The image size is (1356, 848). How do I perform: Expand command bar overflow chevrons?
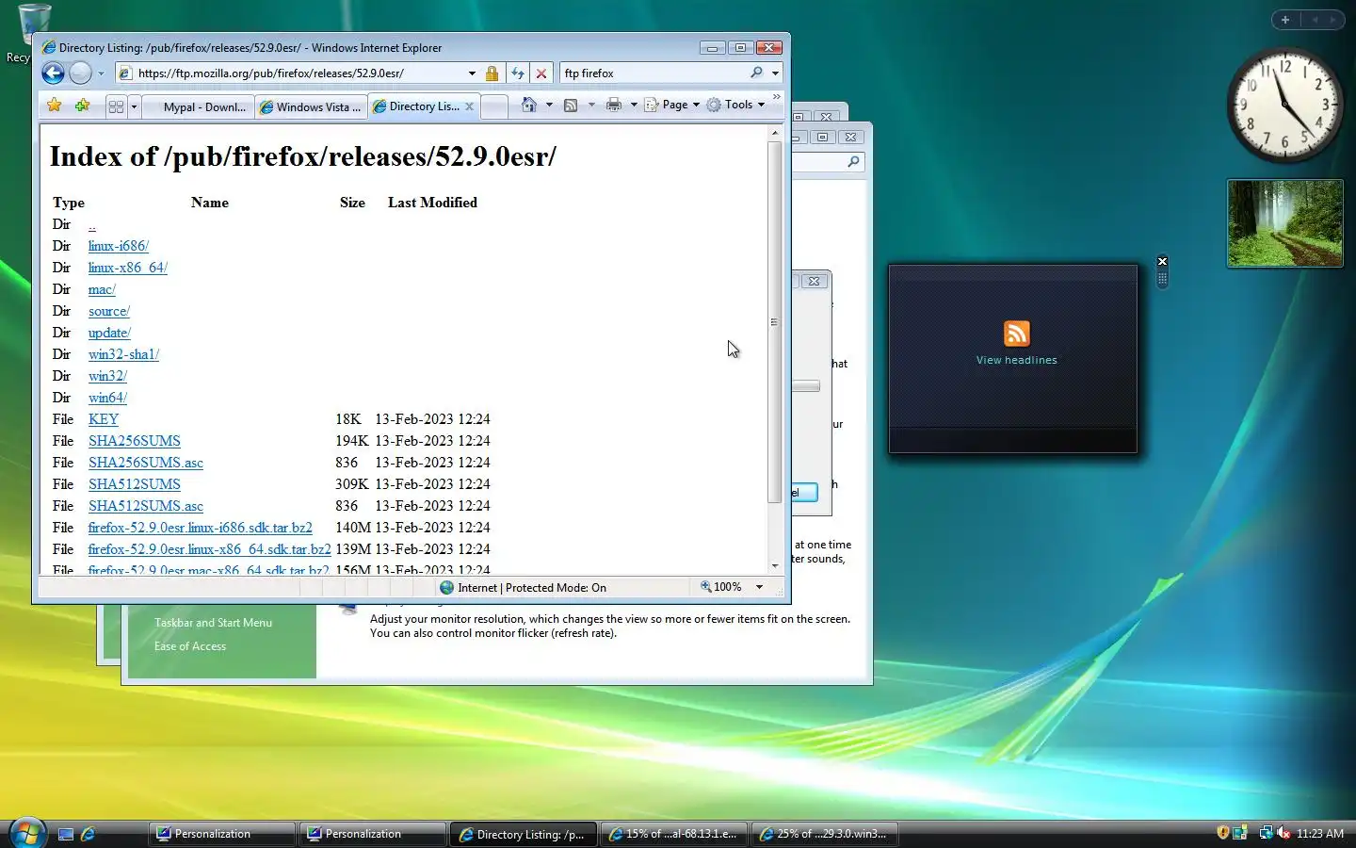click(x=777, y=96)
